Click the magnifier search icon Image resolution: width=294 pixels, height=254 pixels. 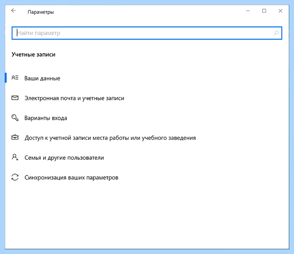tap(276, 33)
